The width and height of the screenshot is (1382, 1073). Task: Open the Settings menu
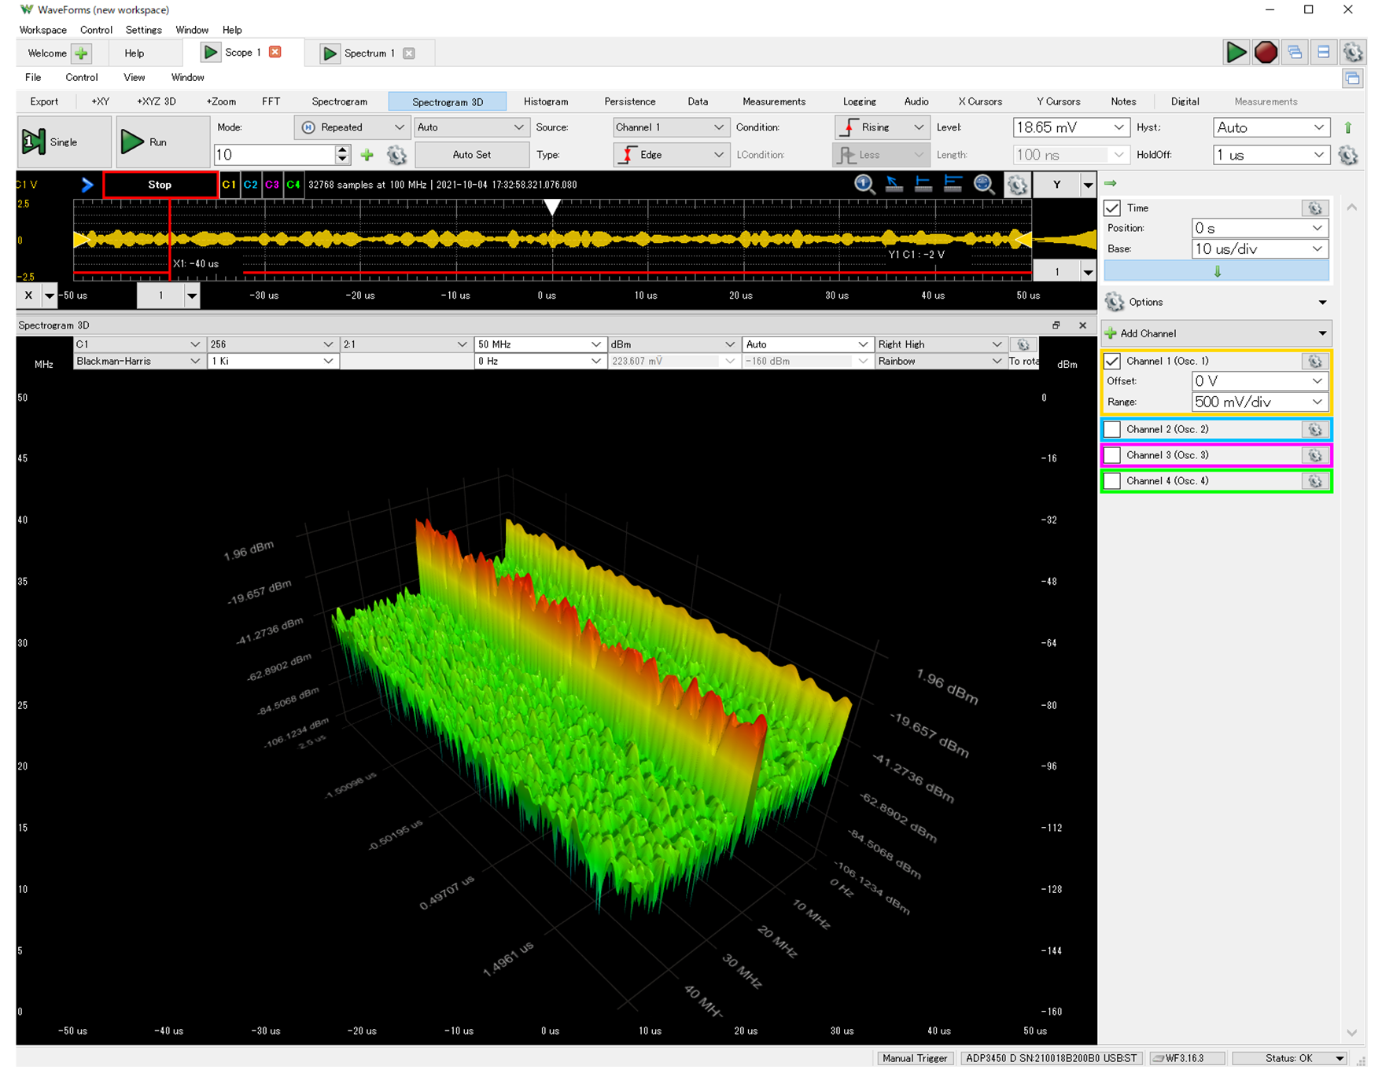tap(143, 30)
